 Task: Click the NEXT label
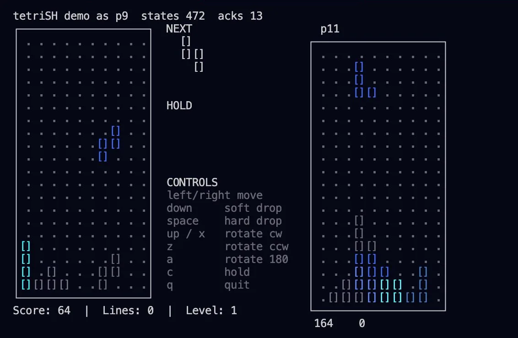pyautogui.click(x=179, y=29)
